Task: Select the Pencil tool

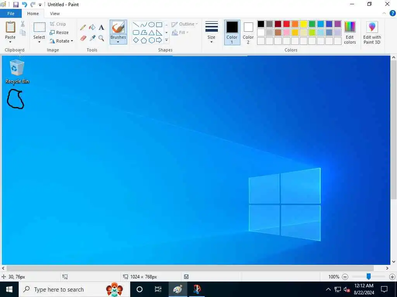Action: tap(83, 27)
